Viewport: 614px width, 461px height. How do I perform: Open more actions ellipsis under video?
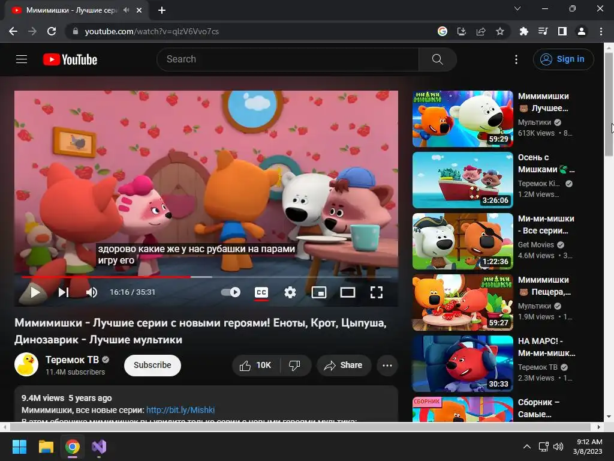pyautogui.click(x=387, y=366)
